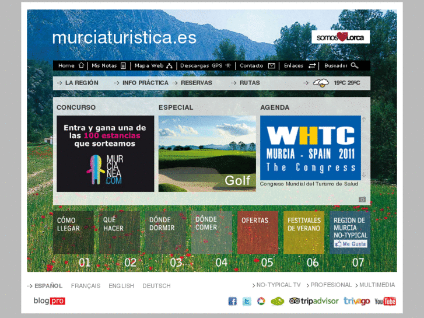Open Mapa Web from top bar

(x=149, y=65)
